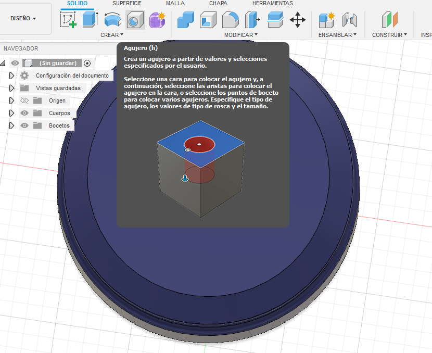Viewport: 432px width, 353px height.
Task: Open the DISEÑO workspace dropdown
Action: 23,18
